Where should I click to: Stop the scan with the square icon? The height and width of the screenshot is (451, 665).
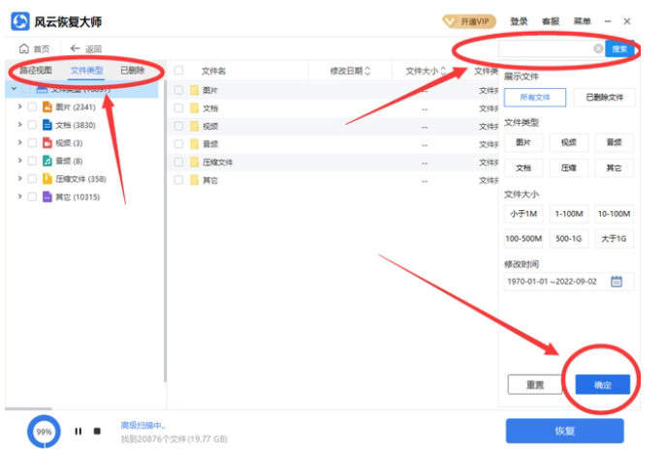(97, 431)
